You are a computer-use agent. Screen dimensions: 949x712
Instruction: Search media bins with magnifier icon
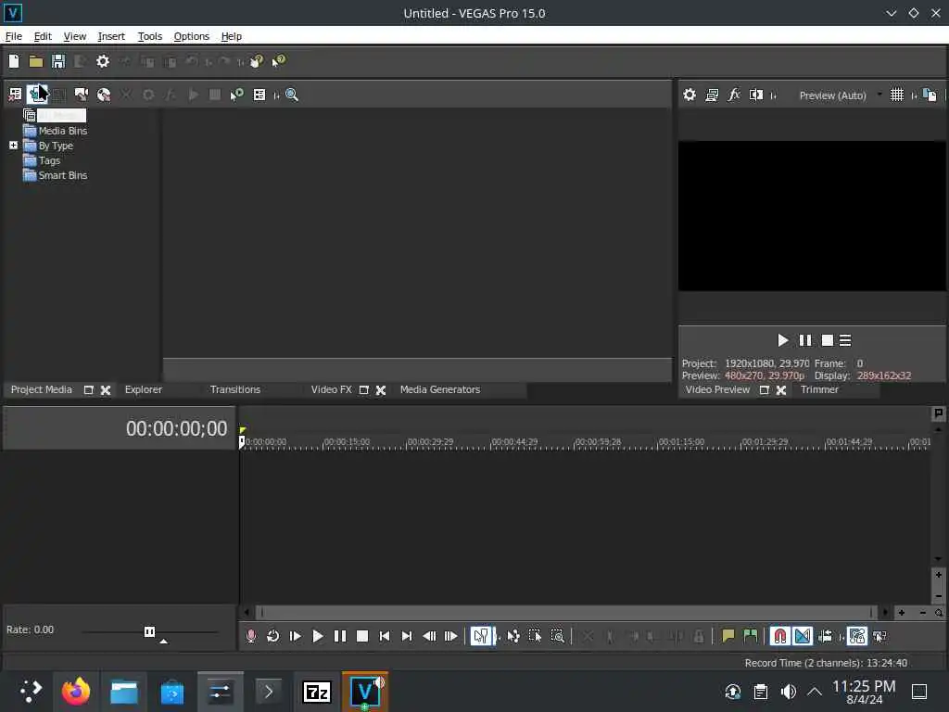pyautogui.click(x=292, y=95)
